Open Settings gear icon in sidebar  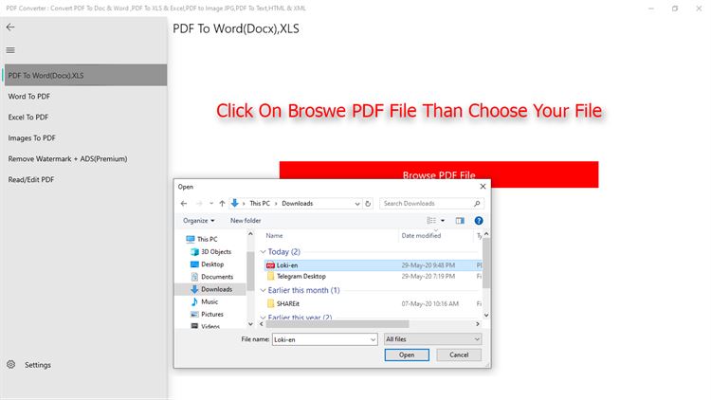(10, 364)
